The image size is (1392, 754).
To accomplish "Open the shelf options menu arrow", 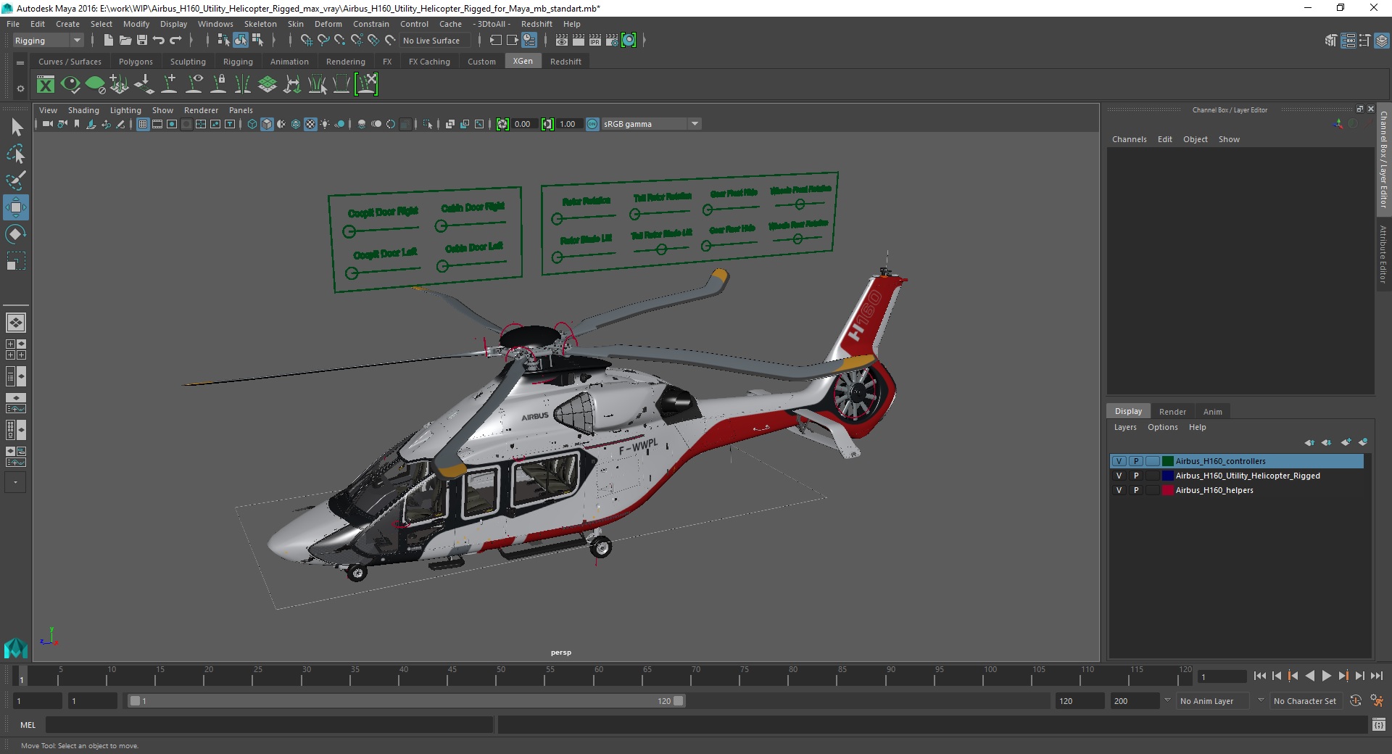I will (20, 88).
